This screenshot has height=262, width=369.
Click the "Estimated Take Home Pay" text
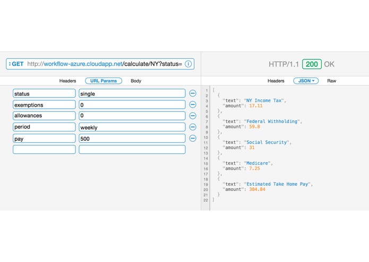click(277, 184)
